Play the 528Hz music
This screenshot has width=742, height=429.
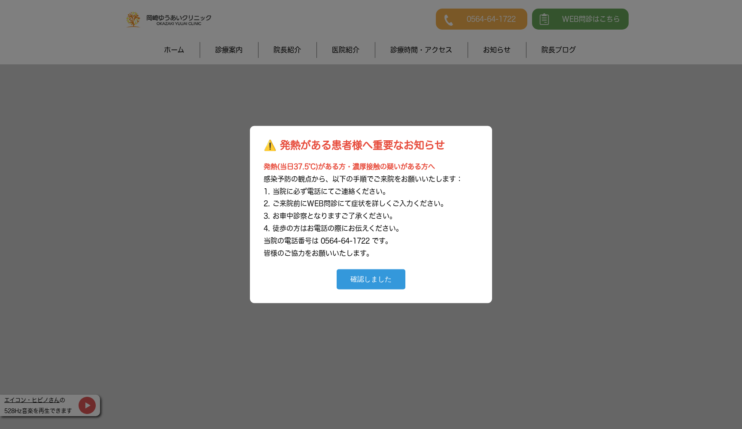point(87,405)
